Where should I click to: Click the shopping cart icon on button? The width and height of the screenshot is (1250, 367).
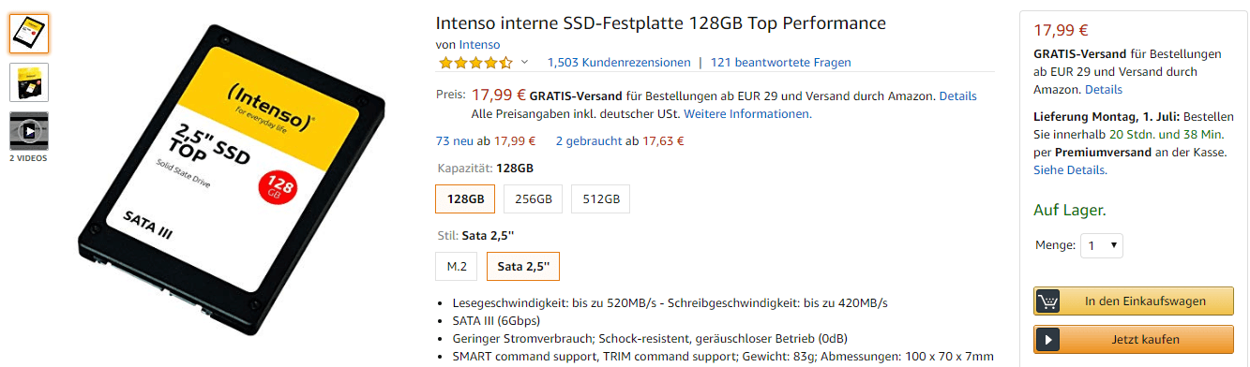click(x=1048, y=301)
